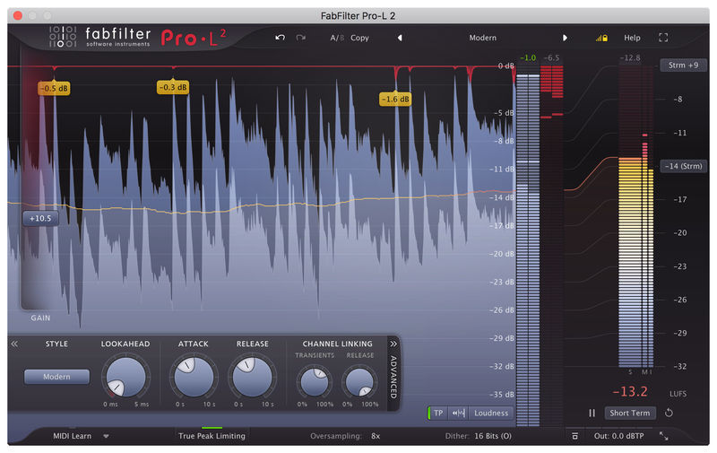Click the -0.5 dB peak label
The height and width of the screenshot is (453, 717).
tap(54, 88)
